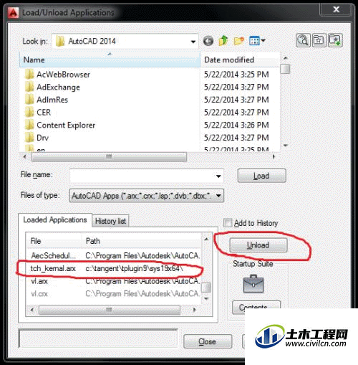Click file list scroll right arrow
The image size is (358, 365).
point(274,157)
